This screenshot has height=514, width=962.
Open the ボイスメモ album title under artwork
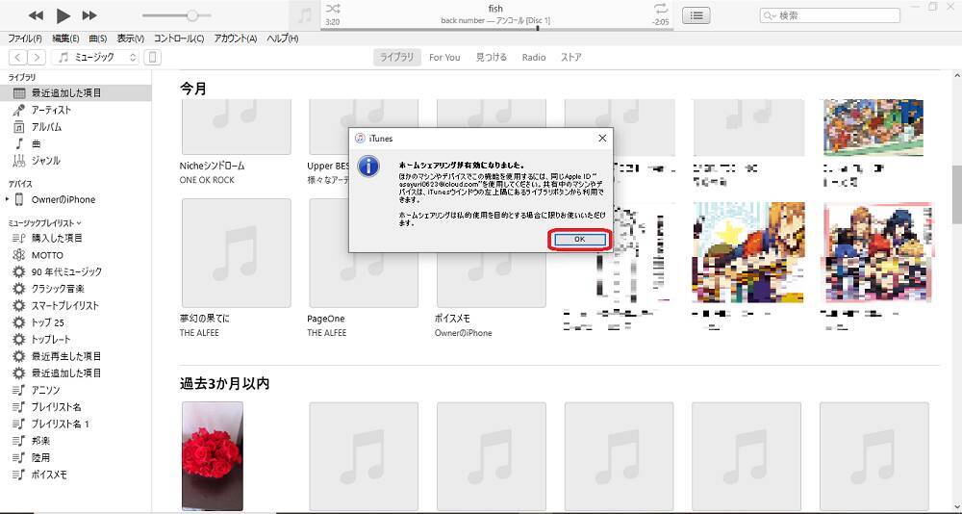point(452,319)
